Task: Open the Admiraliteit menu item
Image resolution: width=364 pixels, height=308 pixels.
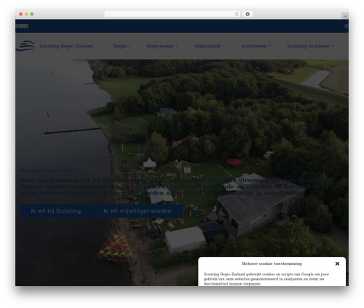Action: pyautogui.click(x=207, y=46)
